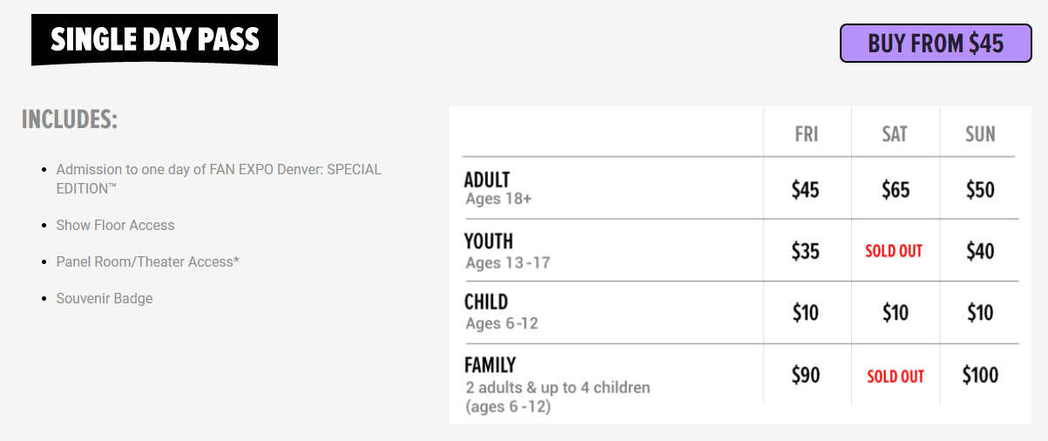The width and height of the screenshot is (1048, 441).
Task: Click the BUY FROM $45 button
Action: (936, 43)
